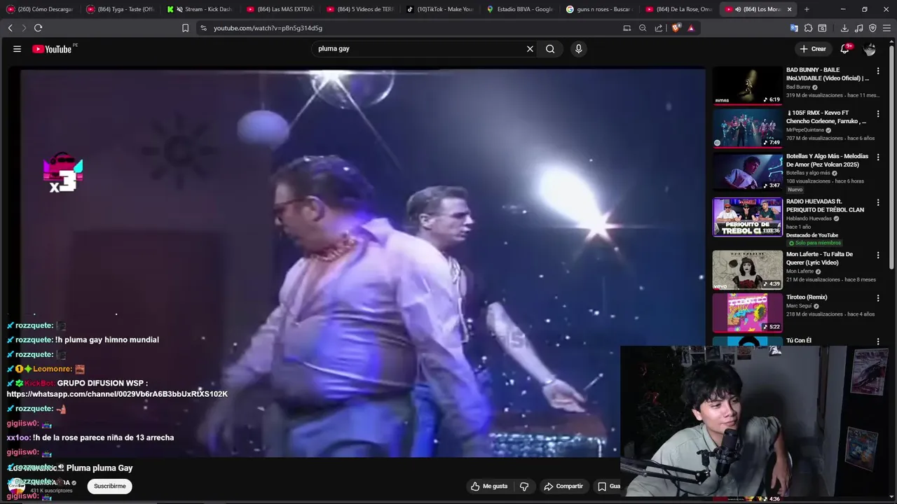Click the Crear button

(x=813, y=49)
